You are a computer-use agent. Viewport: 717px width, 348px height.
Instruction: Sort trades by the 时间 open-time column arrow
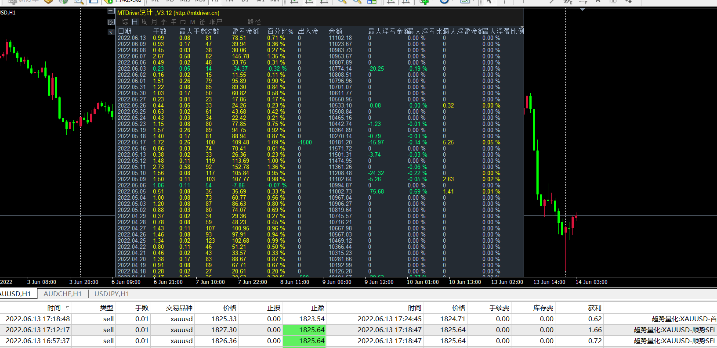[x=67, y=308]
